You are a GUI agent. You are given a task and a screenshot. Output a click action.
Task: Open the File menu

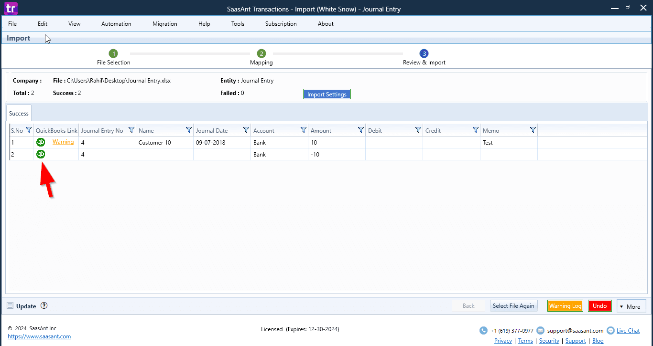(12, 24)
